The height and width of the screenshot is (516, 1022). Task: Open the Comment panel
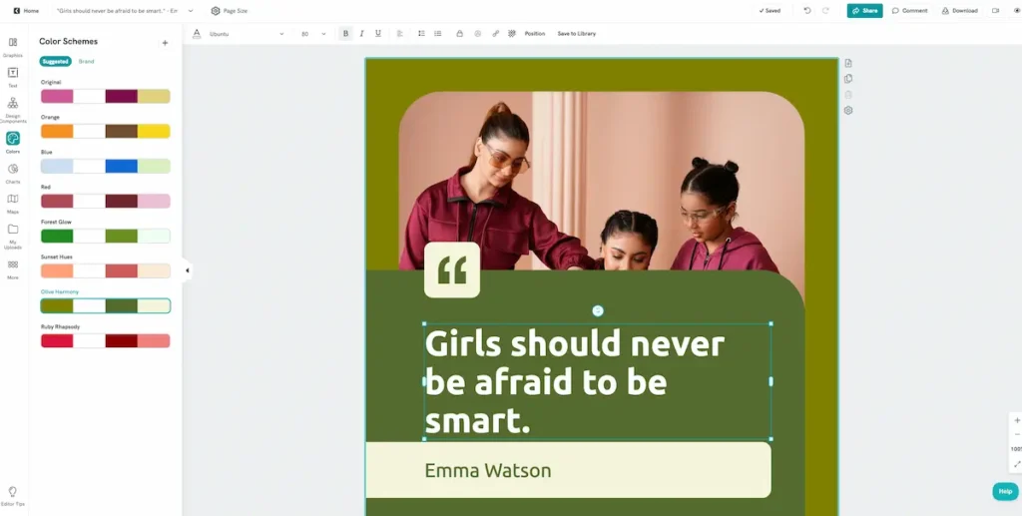click(910, 10)
